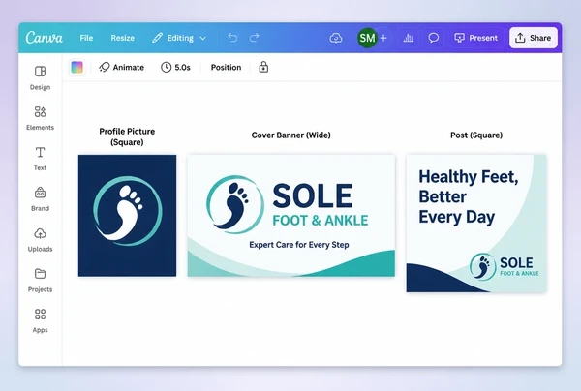
Task: Select the 'Post (Square)' label
Action: (x=476, y=135)
